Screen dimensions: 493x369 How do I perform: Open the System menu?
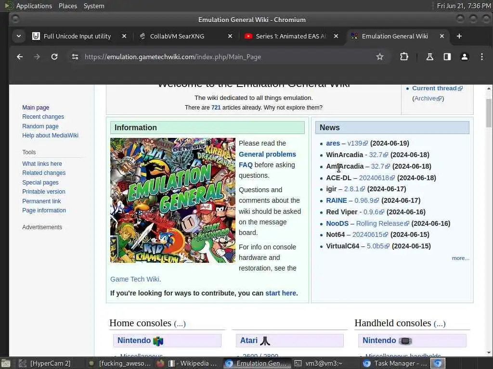point(94,6)
